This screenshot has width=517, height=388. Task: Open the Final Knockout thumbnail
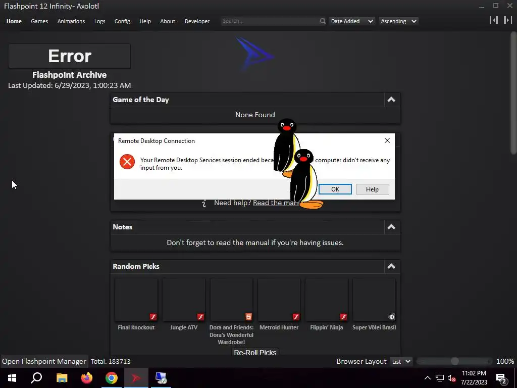tap(136, 300)
